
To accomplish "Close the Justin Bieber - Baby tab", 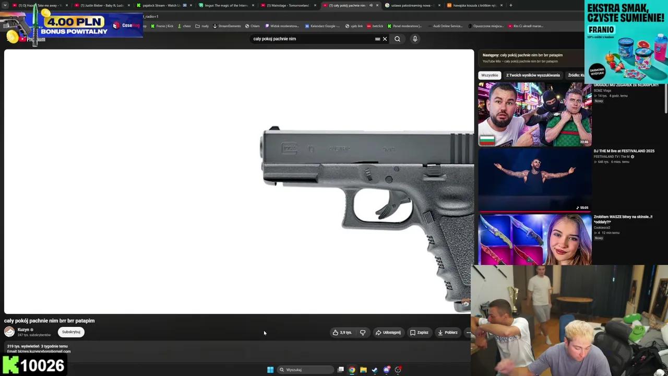I will (129, 5).
